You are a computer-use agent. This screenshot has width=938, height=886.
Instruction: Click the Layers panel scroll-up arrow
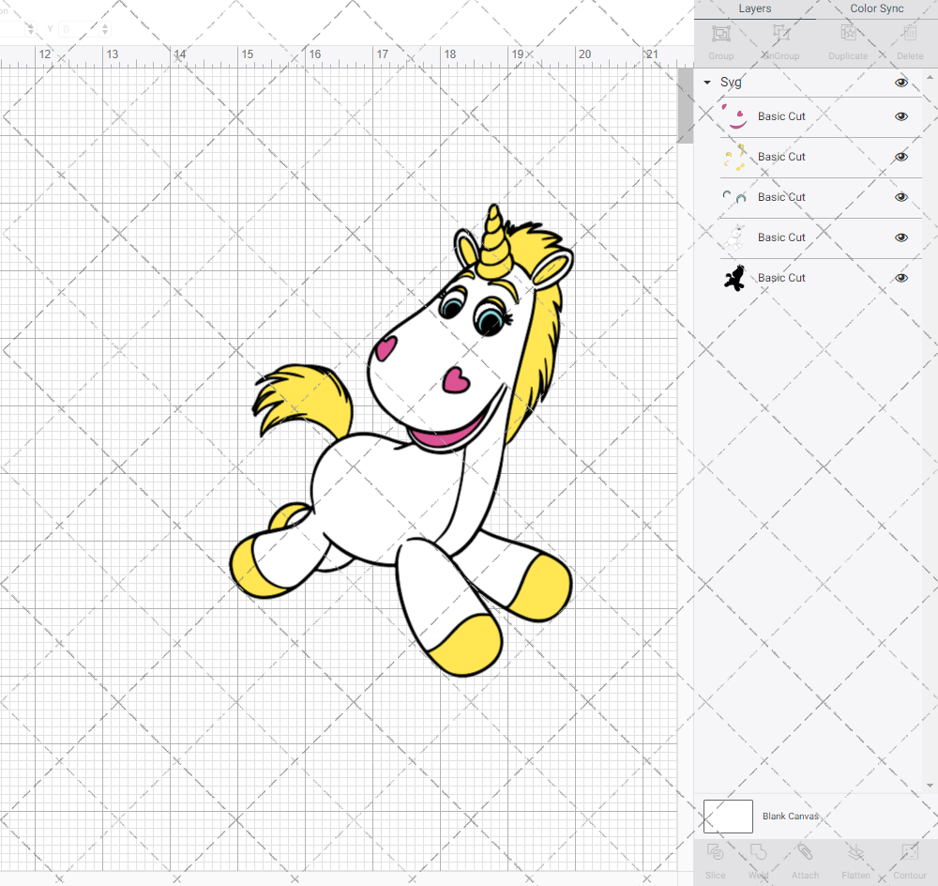[930, 78]
